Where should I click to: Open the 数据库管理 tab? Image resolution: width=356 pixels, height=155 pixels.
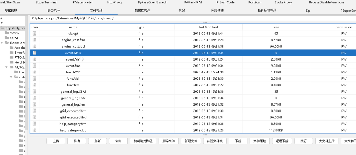coord(142,11)
